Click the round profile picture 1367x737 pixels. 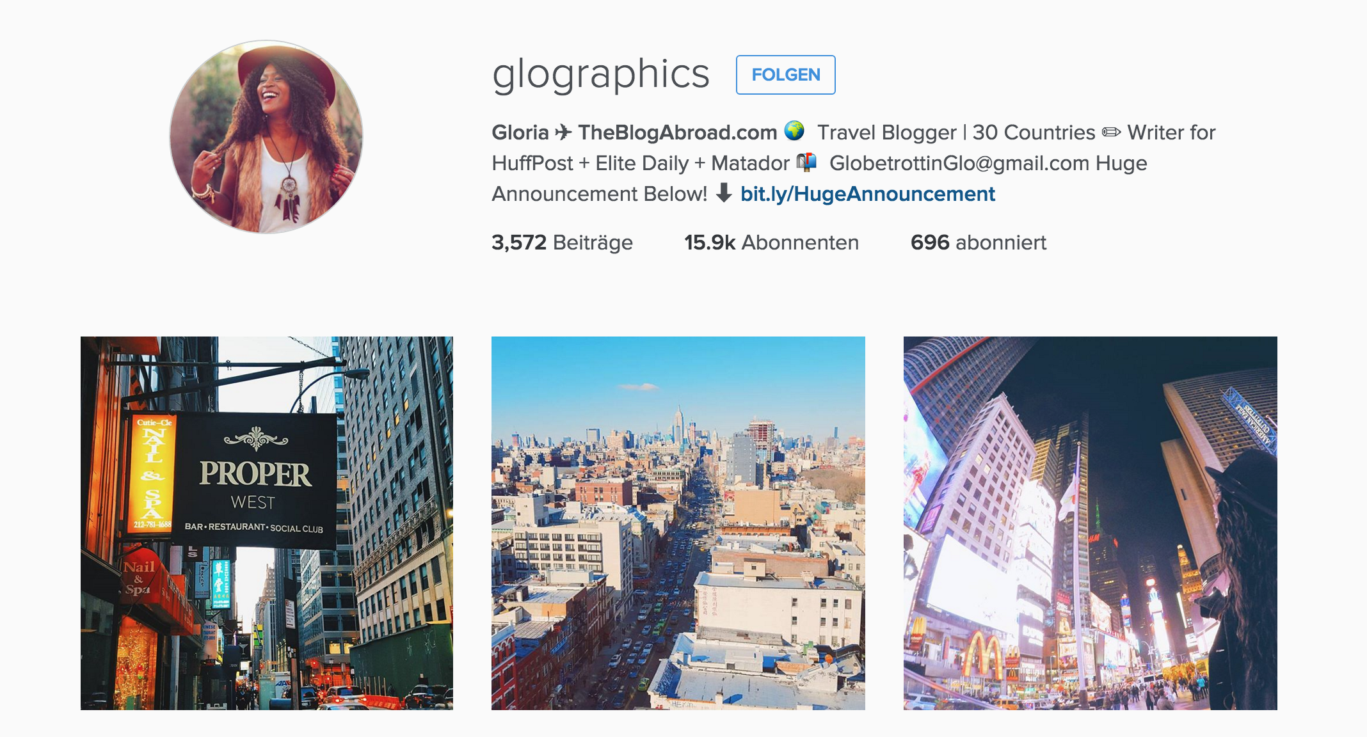(266, 137)
